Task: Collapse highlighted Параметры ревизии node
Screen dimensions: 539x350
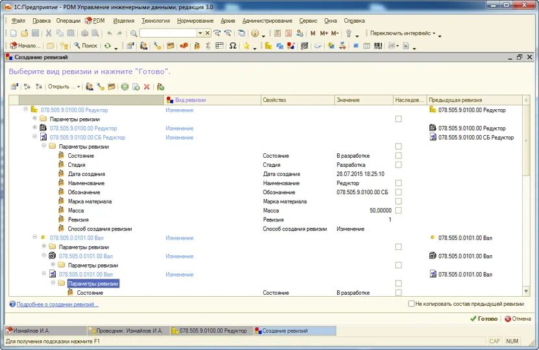Action: [x=53, y=282]
